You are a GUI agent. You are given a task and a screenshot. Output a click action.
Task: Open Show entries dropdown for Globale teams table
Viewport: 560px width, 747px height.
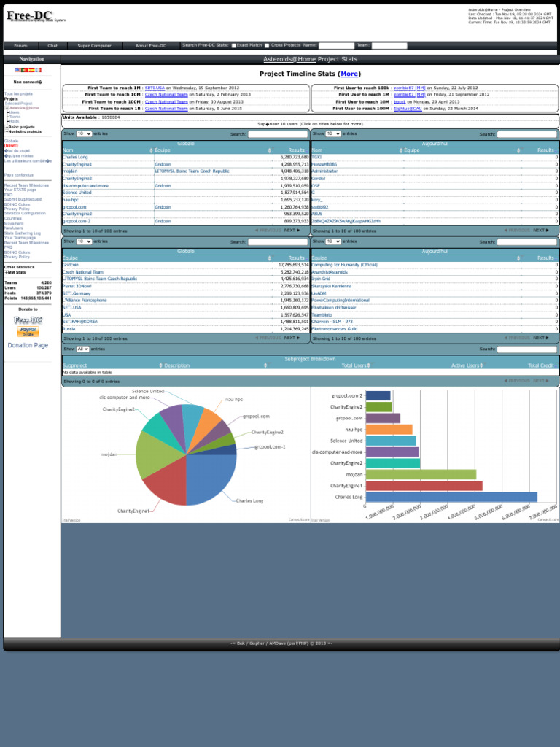click(x=85, y=241)
